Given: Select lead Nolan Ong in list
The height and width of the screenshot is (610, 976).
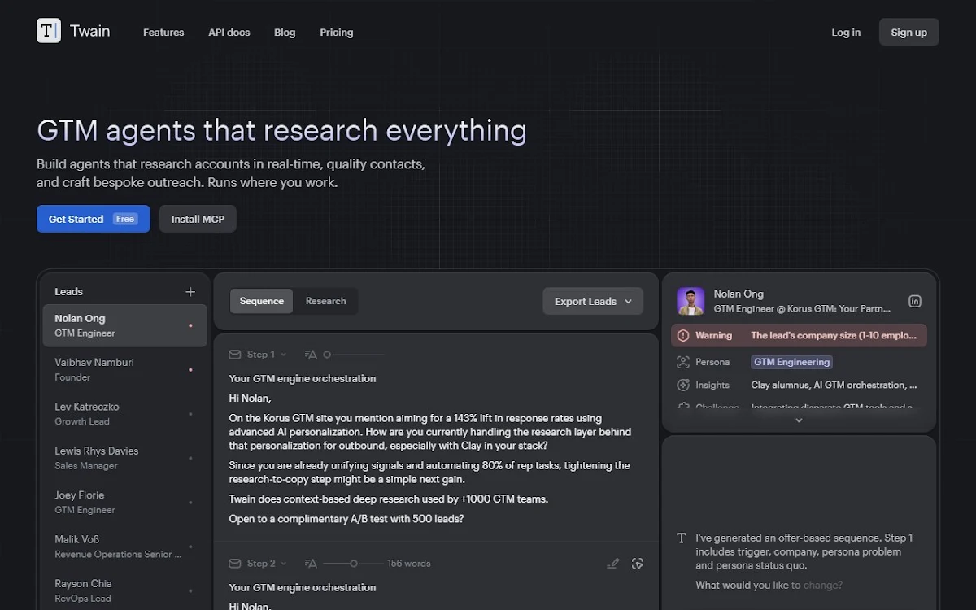Looking at the screenshot, I should [125, 325].
